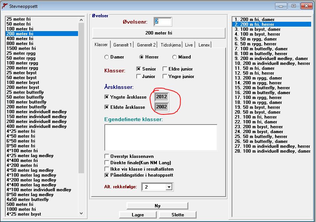Viewport: 316px width, 222px height.
Task: Click the Egendefinerte klasser text box
Action: coord(161,137)
